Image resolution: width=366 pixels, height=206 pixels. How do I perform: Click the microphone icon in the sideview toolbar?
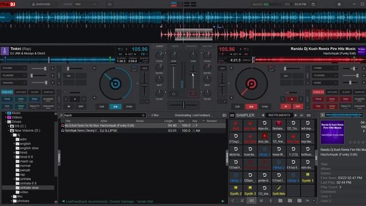[270, 201]
